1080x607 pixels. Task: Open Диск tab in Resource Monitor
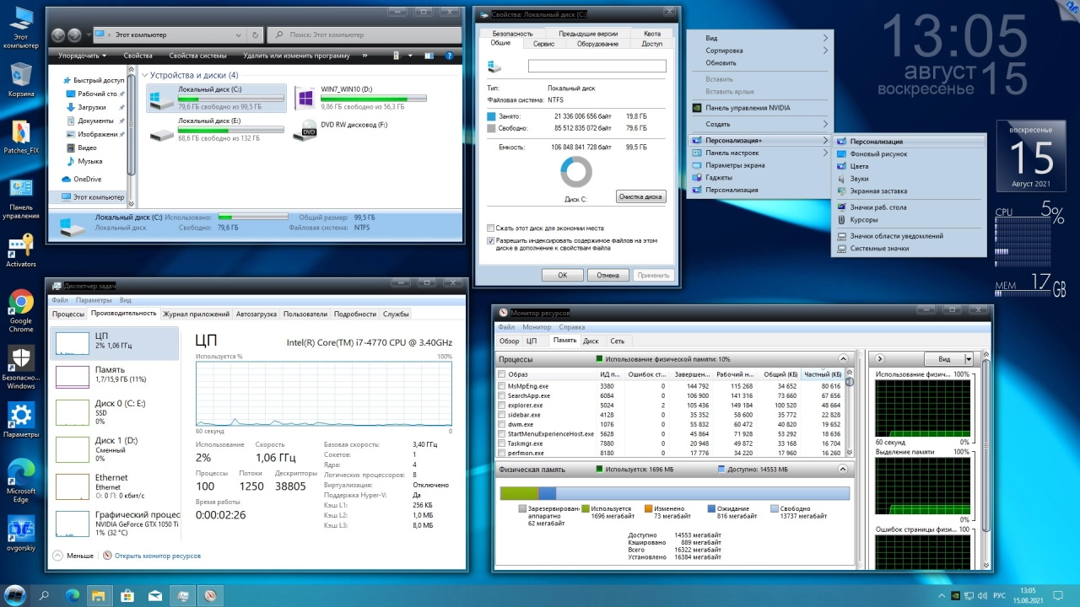(591, 341)
